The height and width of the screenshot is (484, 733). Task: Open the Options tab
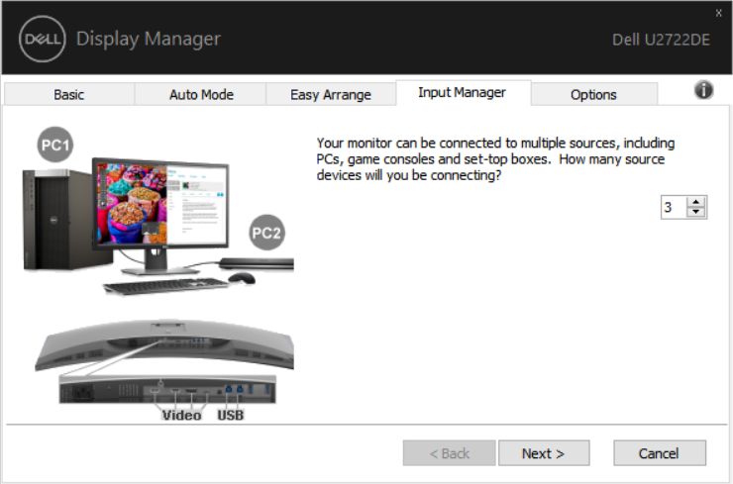click(x=593, y=95)
